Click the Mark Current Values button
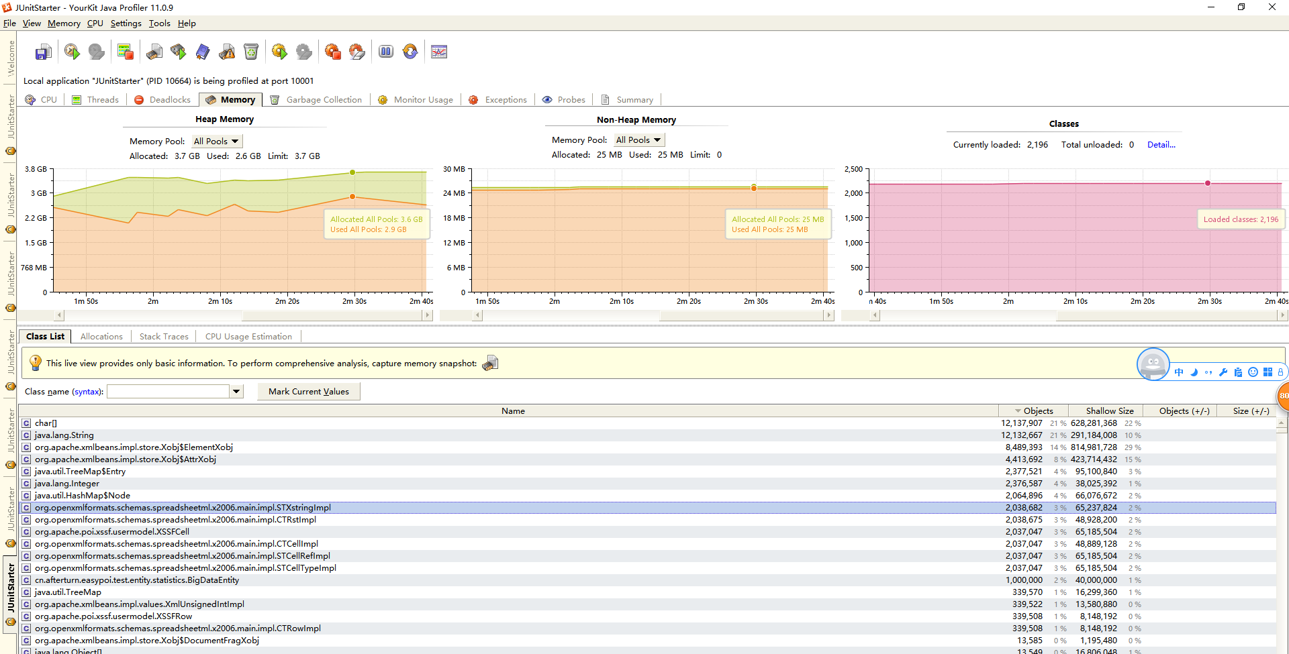Screen dimensions: 1289x654 point(309,392)
